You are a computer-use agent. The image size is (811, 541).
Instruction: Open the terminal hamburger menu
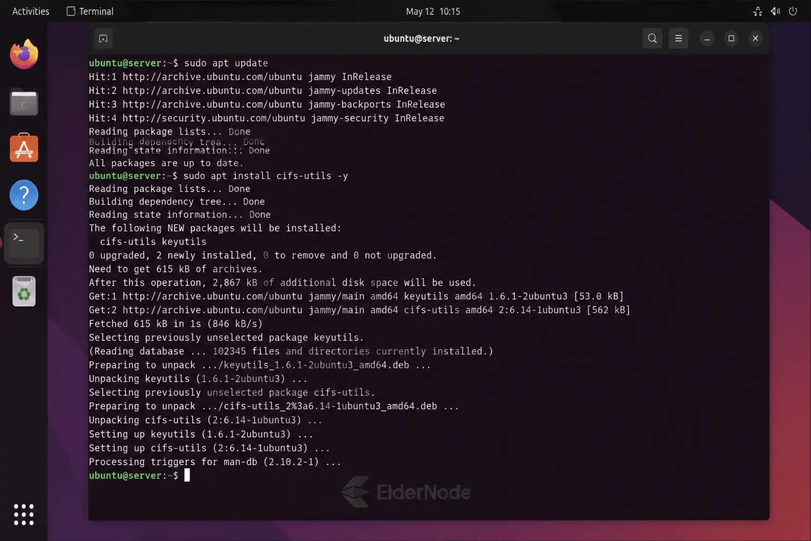[x=678, y=39]
